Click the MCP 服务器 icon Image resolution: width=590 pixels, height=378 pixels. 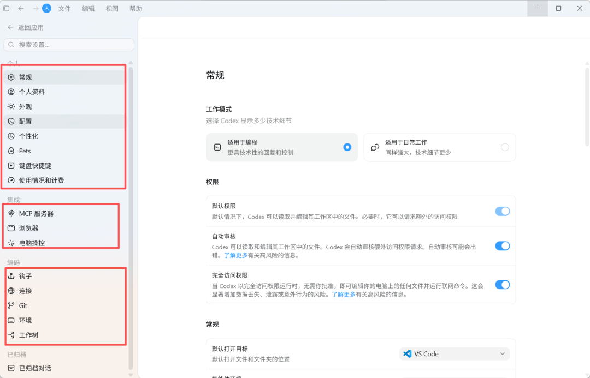(11, 213)
